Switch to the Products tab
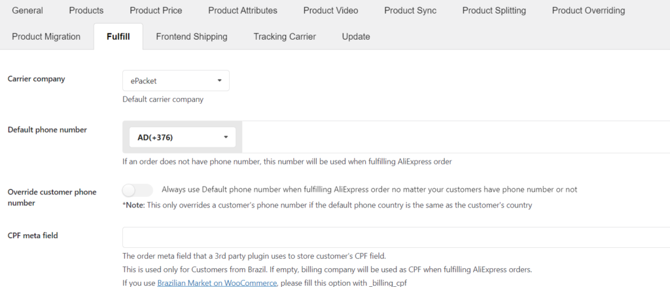The image size is (670, 287). [86, 10]
